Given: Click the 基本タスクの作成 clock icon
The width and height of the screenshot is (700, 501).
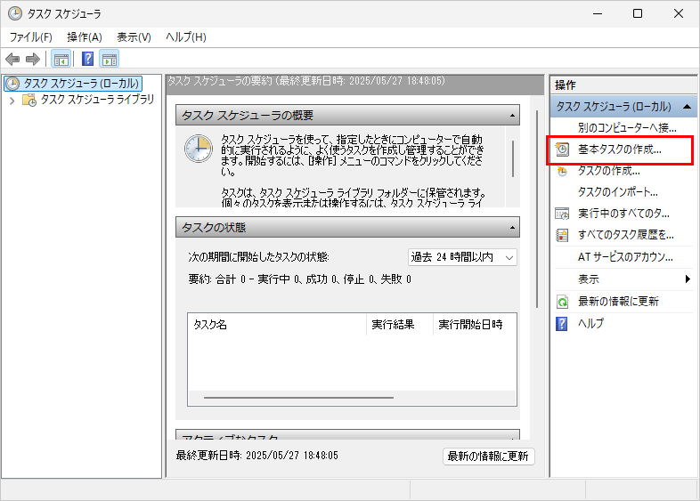Looking at the screenshot, I should (562, 149).
